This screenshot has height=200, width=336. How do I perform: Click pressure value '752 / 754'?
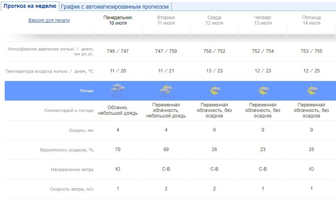[x=263, y=51]
